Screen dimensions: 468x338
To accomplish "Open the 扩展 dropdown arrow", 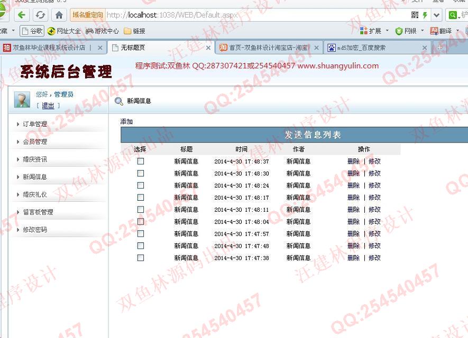I will [x=388, y=31].
